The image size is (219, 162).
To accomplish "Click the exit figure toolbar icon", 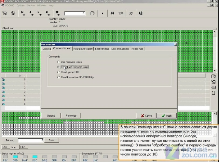I will 140,13.
